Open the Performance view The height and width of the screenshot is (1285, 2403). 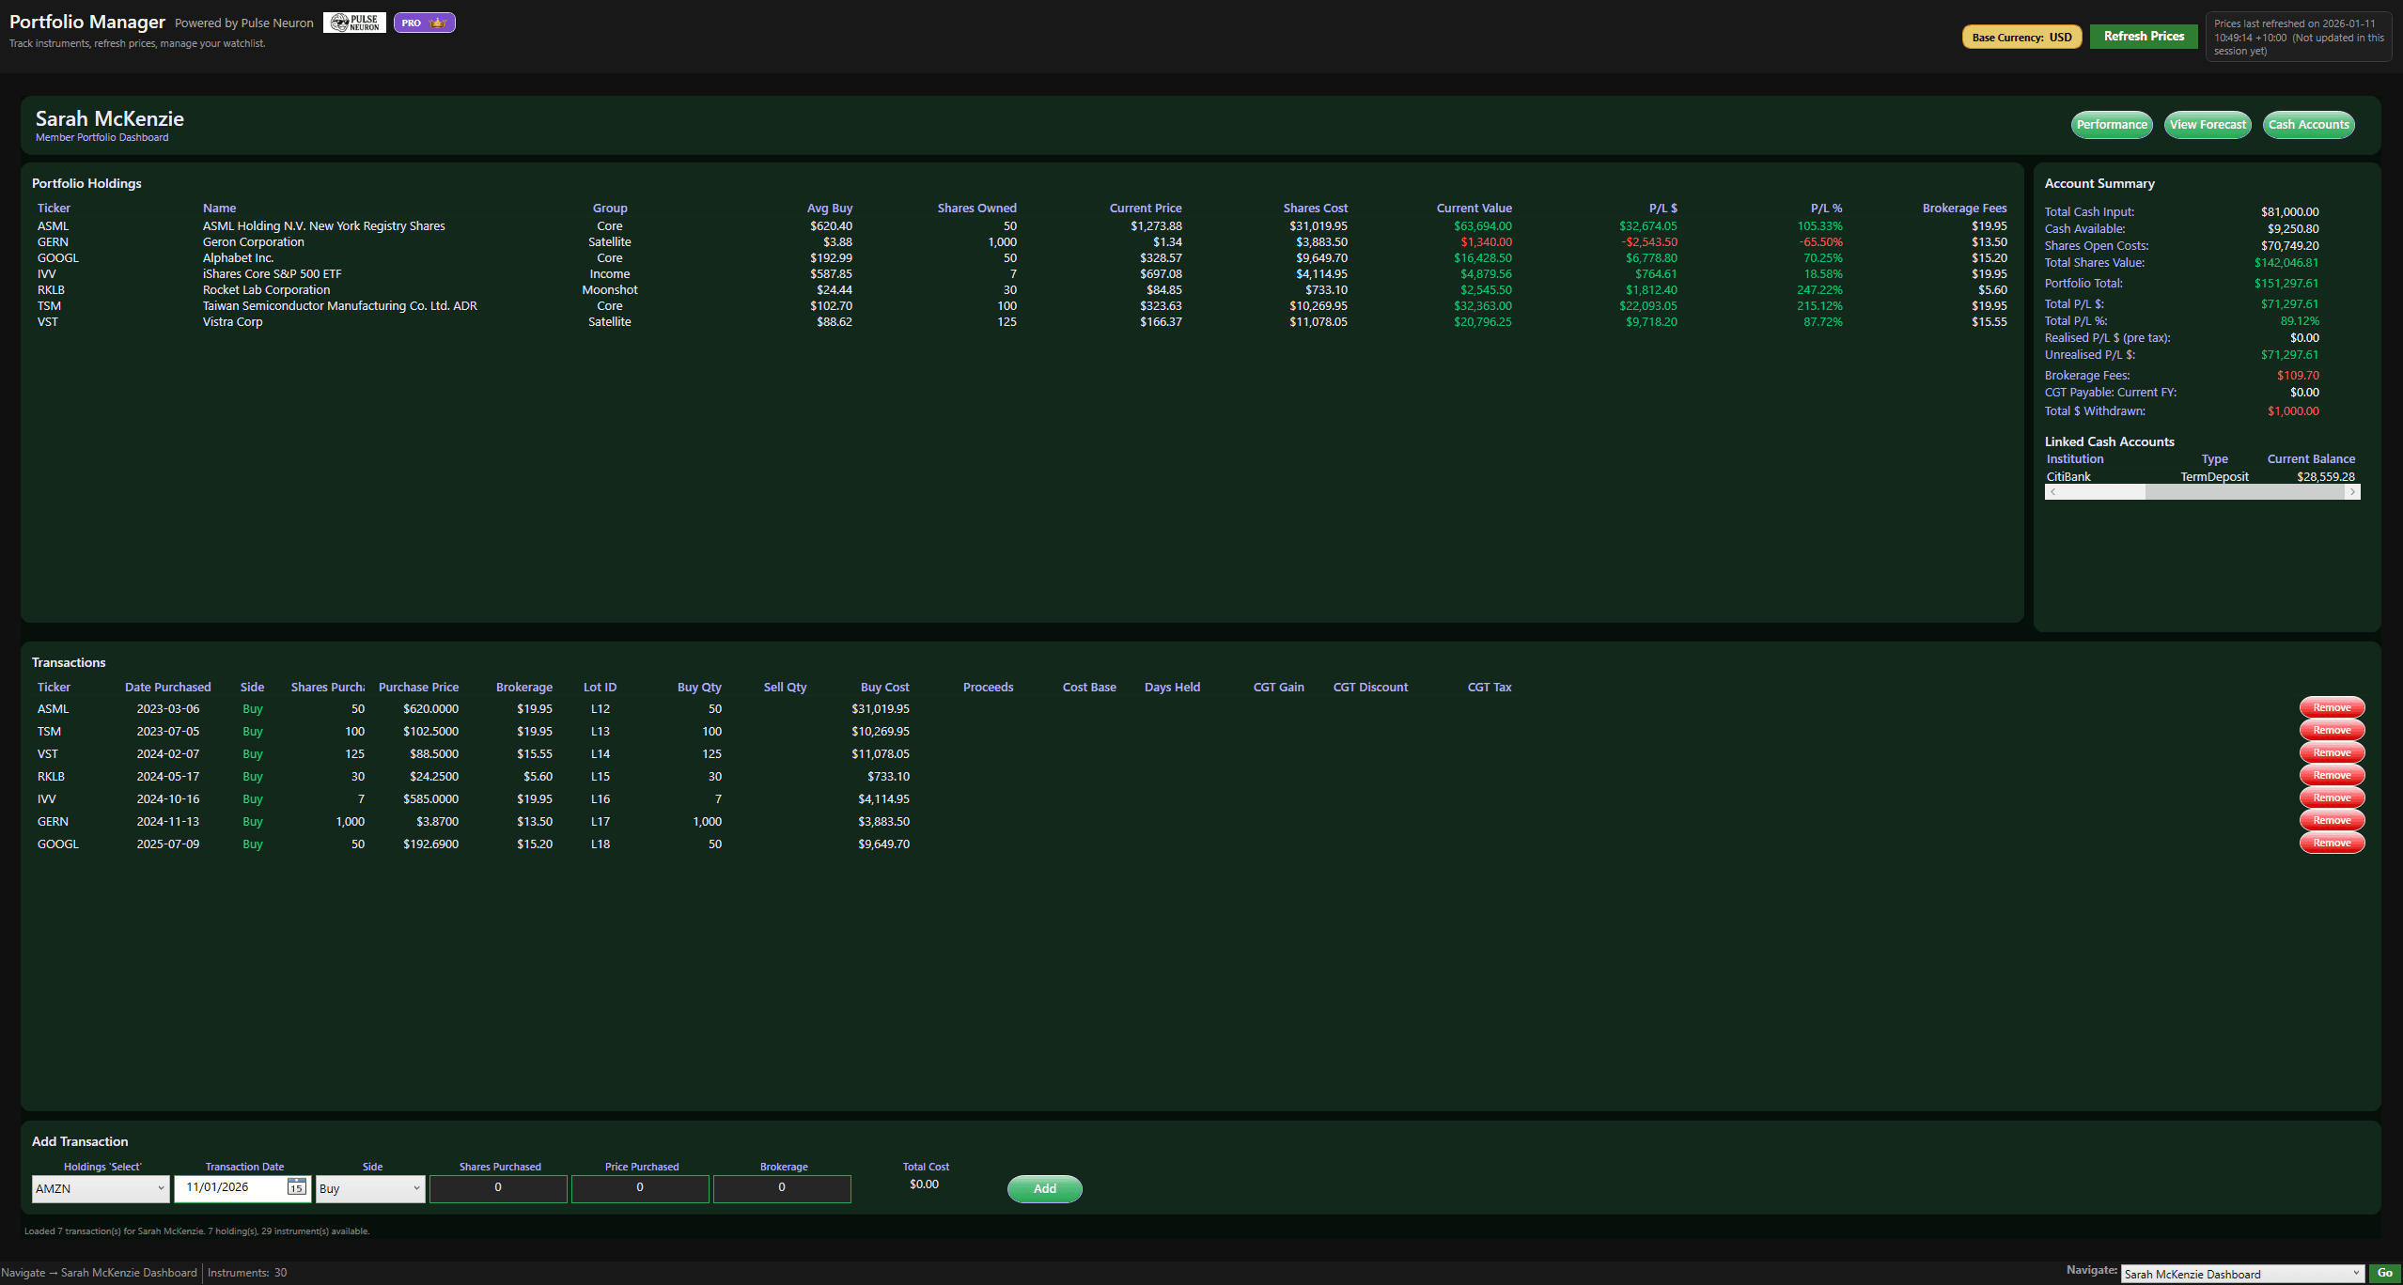2112,124
